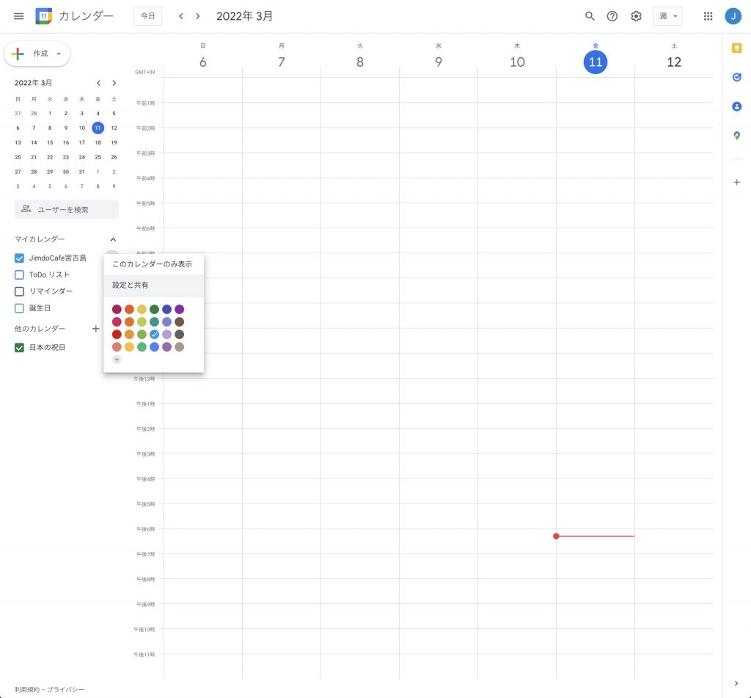Image resolution: width=751 pixels, height=698 pixels.
Task: Open the 週 view dropdown
Action: pyautogui.click(x=667, y=16)
